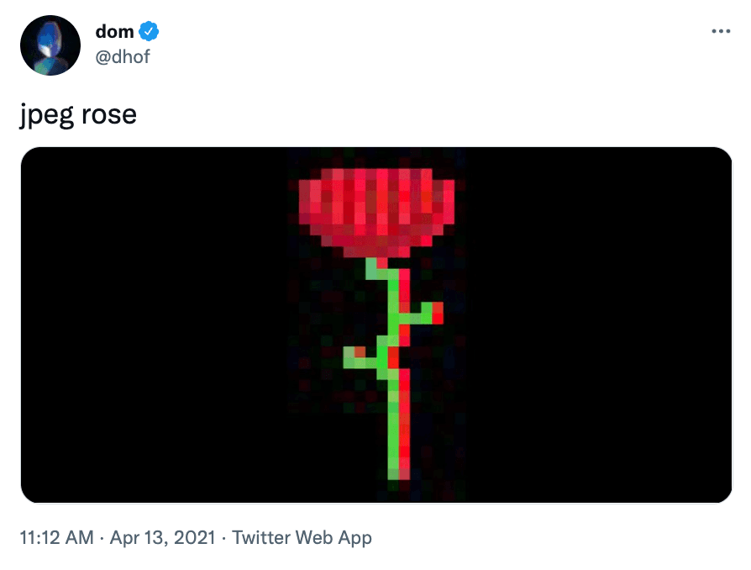Click the Apr 13, 2021 date
The width and height of the screenshot is (751, 570).
(x=163, y=538)
